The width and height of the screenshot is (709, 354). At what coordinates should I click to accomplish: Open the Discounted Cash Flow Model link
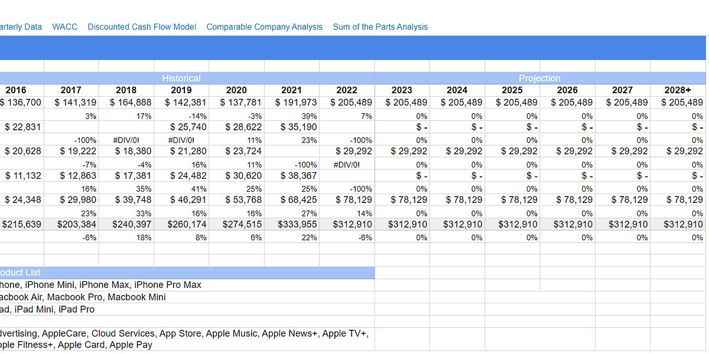[x=142, y=27]
